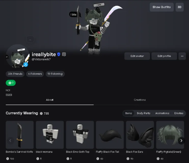Show previous items with left arrow
This screenshot has width=189, height=163.
(x=10, y=141)
